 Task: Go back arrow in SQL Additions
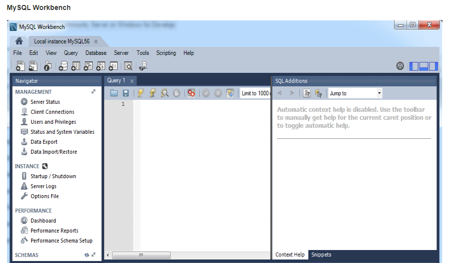click(x=280, y=93)
